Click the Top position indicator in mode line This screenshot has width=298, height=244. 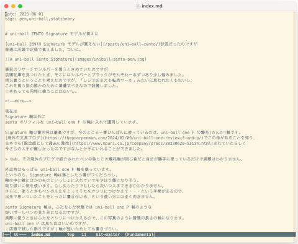[x=71, y=235]
